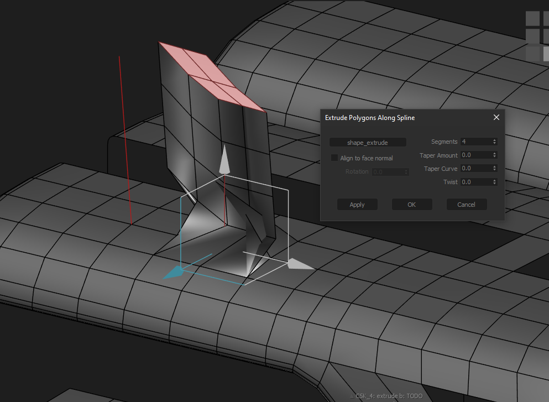Enable the Align to face normal checkbox
549x402 pixels.
[334, 158]
